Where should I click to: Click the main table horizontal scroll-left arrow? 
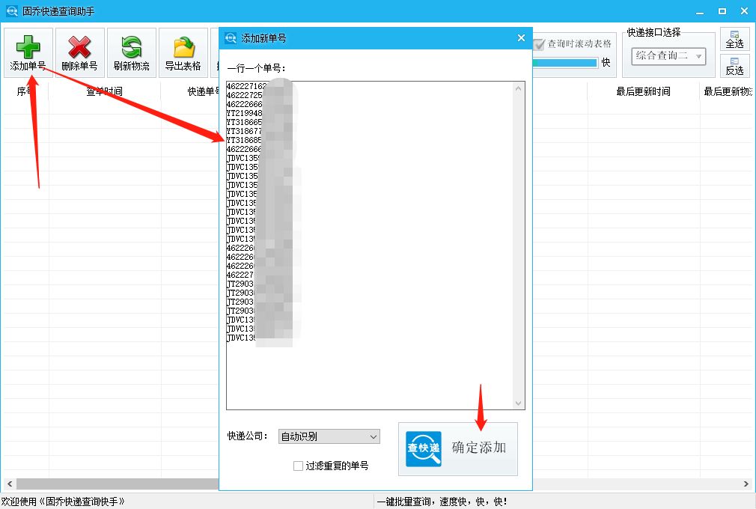(10, 484)
